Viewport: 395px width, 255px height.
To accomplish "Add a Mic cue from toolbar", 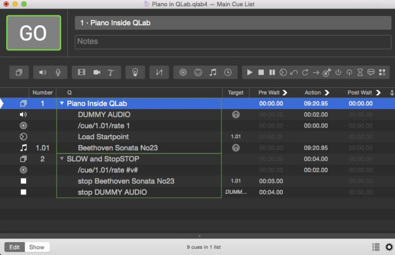I will [x=58, y=72].
